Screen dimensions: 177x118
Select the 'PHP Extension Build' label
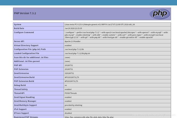tap(24, 81)
